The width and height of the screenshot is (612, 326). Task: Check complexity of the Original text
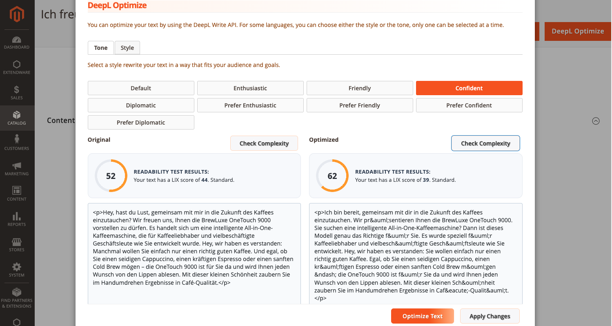(264, 143)
